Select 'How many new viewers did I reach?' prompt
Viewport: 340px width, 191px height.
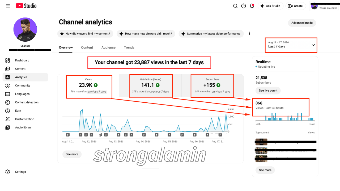[x=146, y=34]
